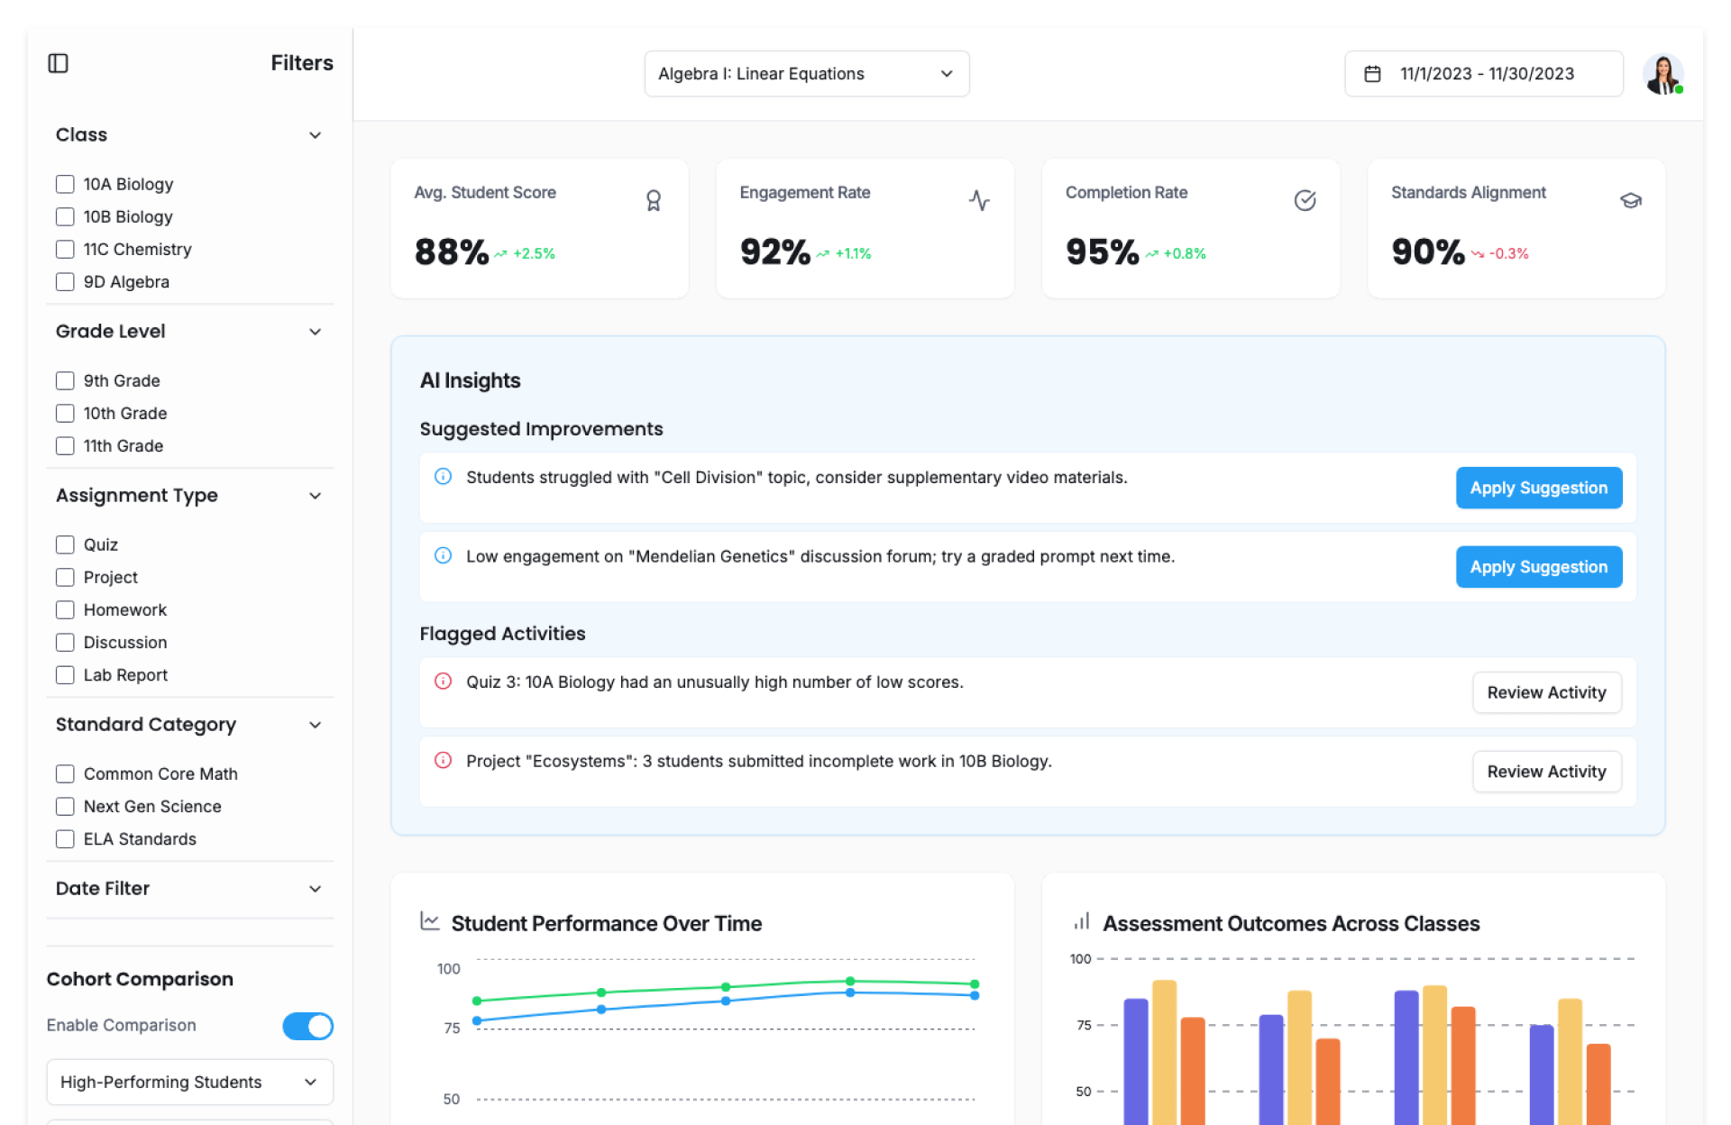The image size is (1731, 1125).
Task: Apply the Mendelian Genetics suggestion
Action: 1538,567
